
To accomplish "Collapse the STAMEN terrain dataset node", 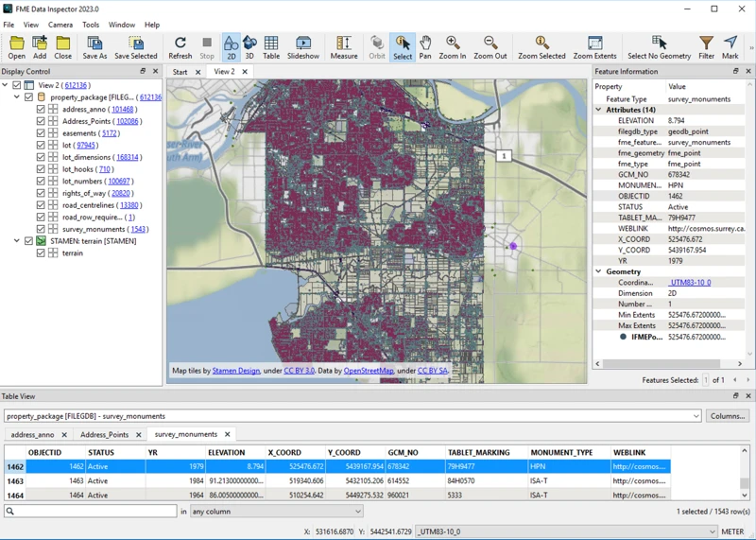I will pos(17,241).
